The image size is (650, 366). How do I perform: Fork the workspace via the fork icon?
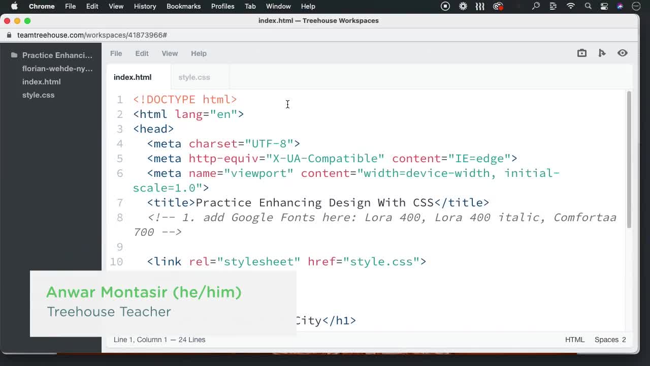tap(602, 53)
